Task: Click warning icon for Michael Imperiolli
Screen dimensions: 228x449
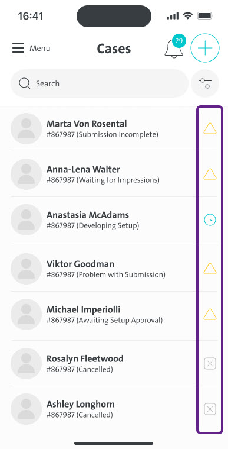Action: tap(210, 314)
